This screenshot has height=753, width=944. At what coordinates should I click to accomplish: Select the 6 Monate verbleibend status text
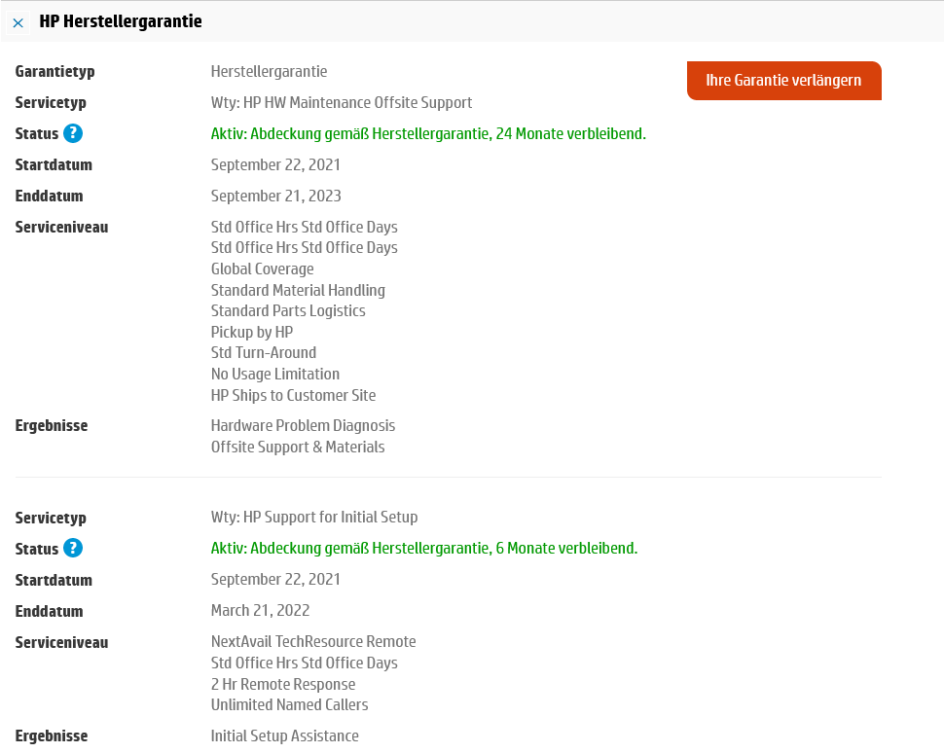click(424, 549)
